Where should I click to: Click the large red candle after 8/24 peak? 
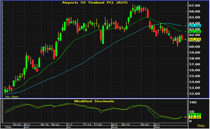148,14
